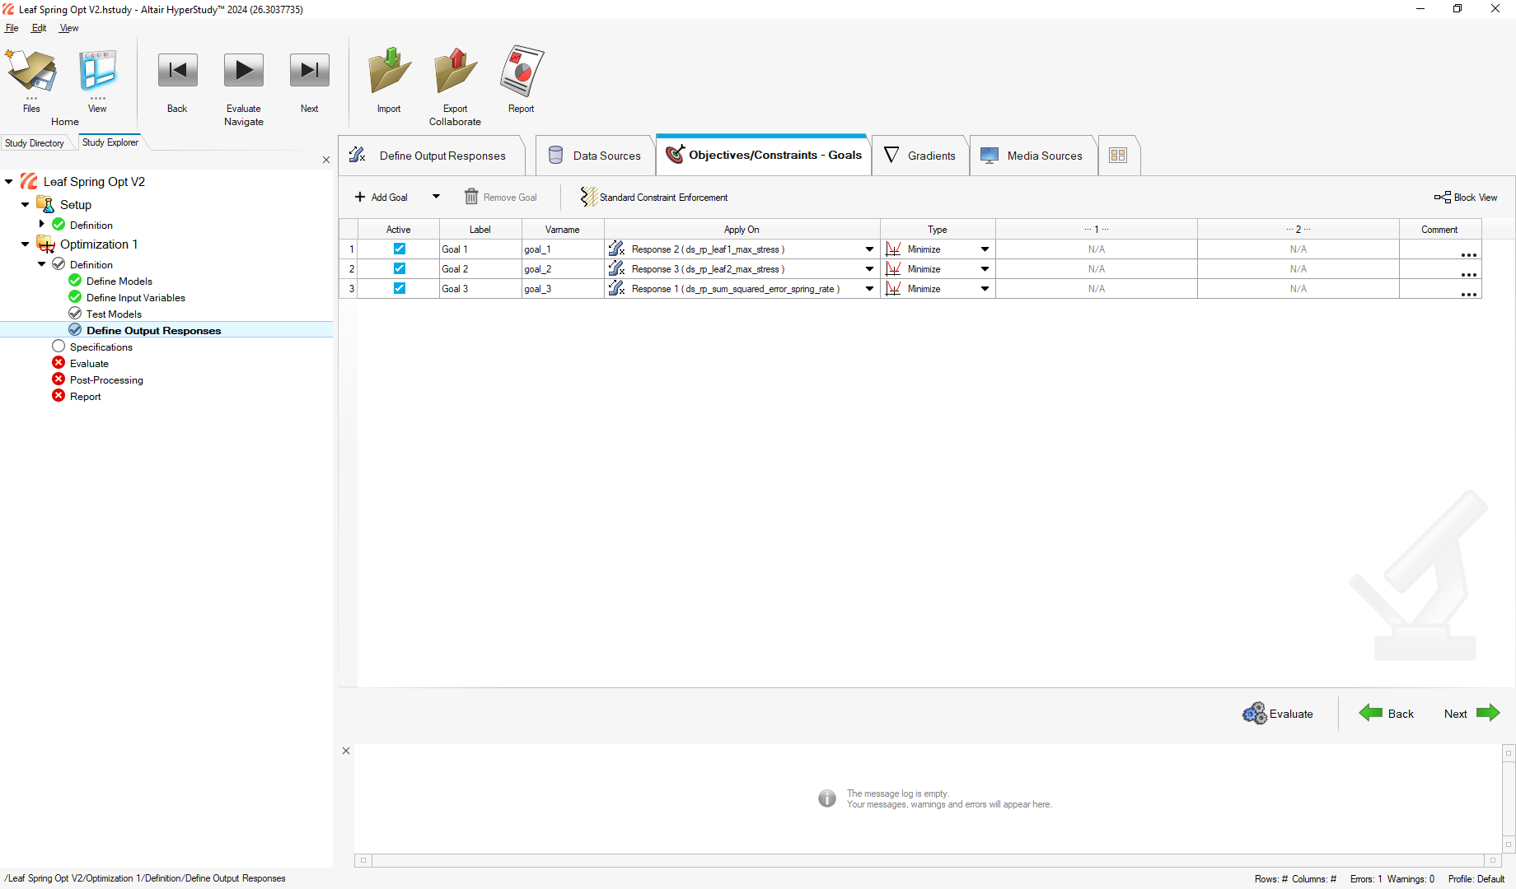Click the red error icon beside Report
The height and width of the screenshot is (889, 1516).
tap(58, 396)
